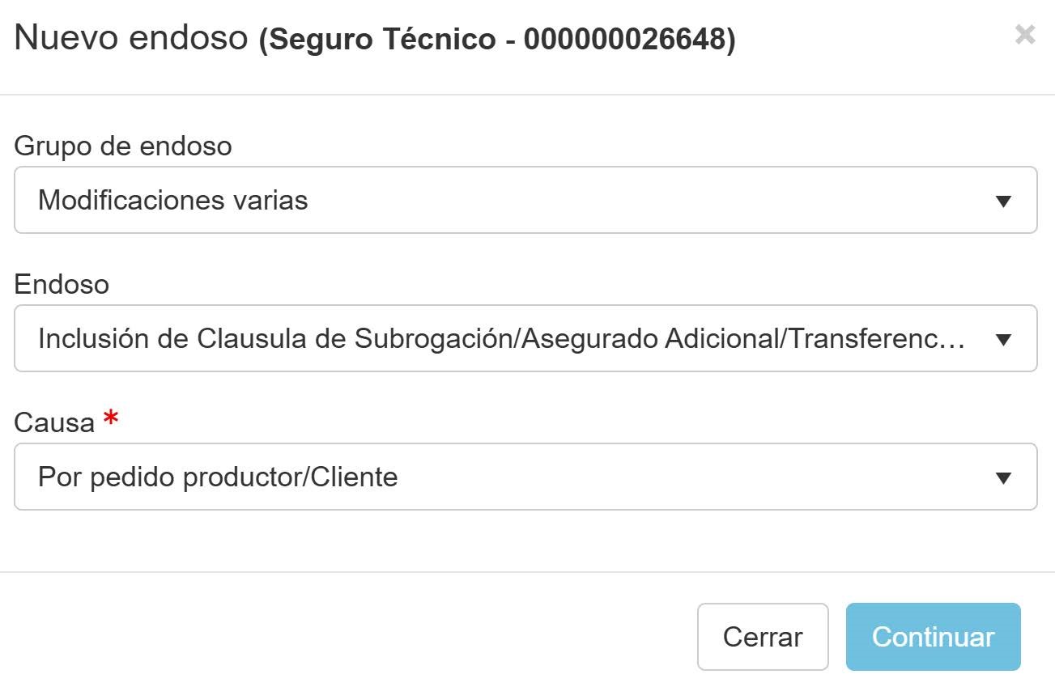
Task: Click the Por pedido productor/Cliente value
Action: tap(218, 477)
